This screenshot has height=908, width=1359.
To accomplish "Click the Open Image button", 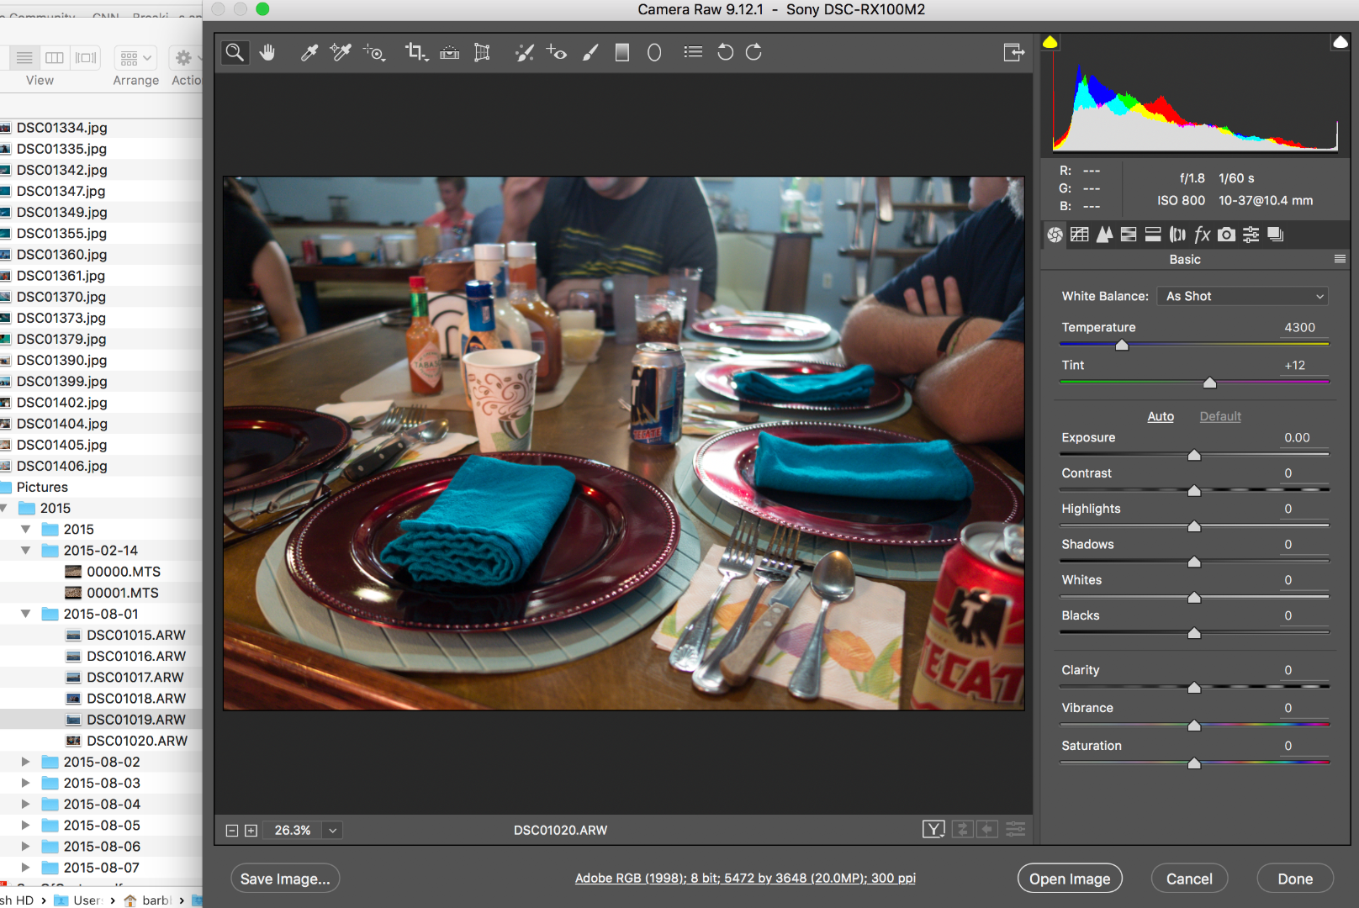I will (1070, 879).
